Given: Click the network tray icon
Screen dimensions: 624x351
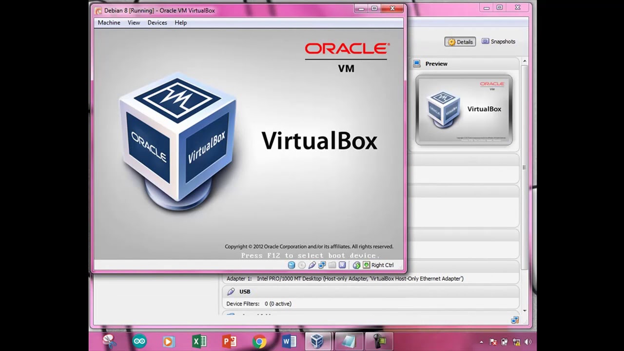Looking at the screenshot, I should click(x=516, y=342).
